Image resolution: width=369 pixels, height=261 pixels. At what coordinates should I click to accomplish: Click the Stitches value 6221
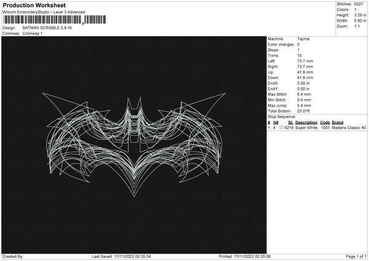click(x=359, y=4)
